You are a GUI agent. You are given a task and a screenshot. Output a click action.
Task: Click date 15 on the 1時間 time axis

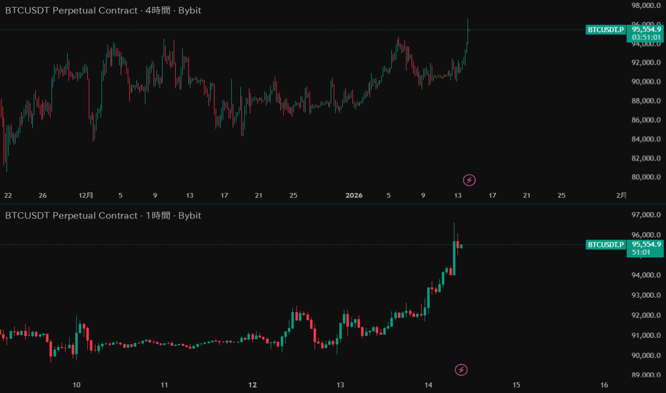[x=516, y=385]
